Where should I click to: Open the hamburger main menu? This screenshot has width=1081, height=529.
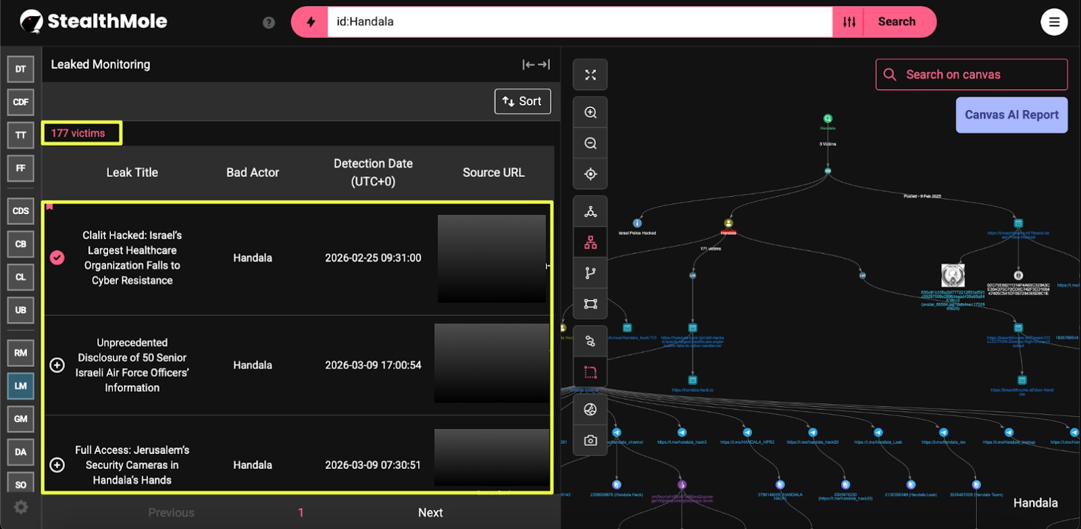1053,22
